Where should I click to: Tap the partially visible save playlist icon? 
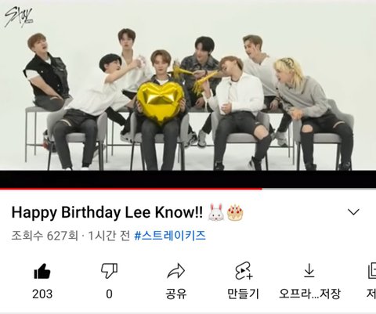(x=372, y=271)
